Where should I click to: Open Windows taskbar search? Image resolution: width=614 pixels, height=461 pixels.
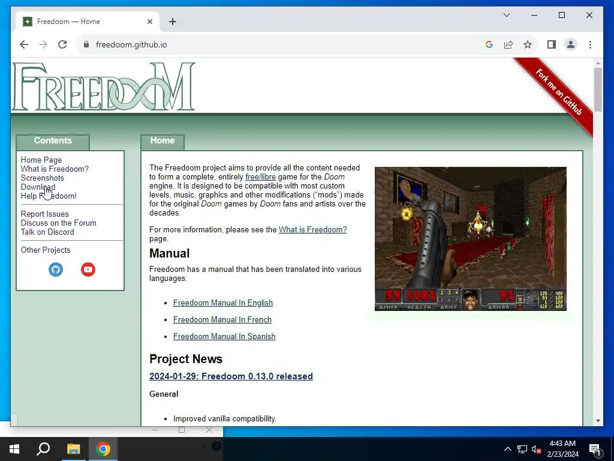[43, 449]
